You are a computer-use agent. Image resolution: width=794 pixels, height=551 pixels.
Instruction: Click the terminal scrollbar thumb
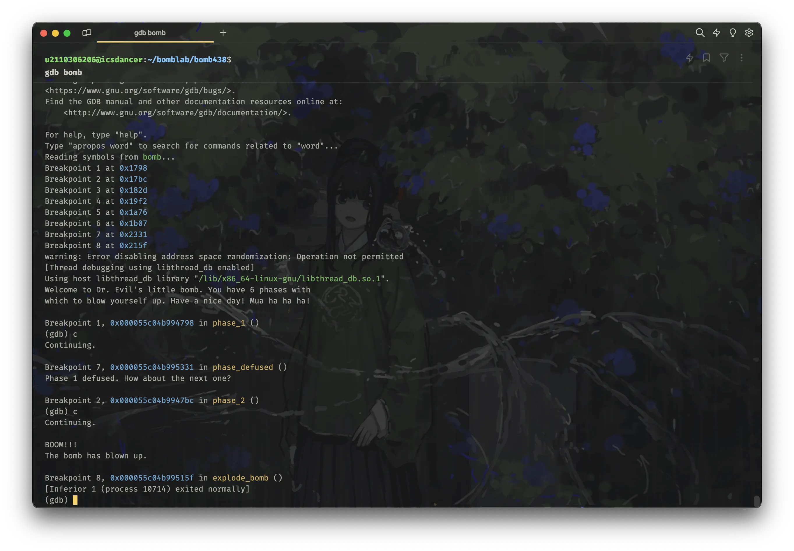[x=756, y=501]
